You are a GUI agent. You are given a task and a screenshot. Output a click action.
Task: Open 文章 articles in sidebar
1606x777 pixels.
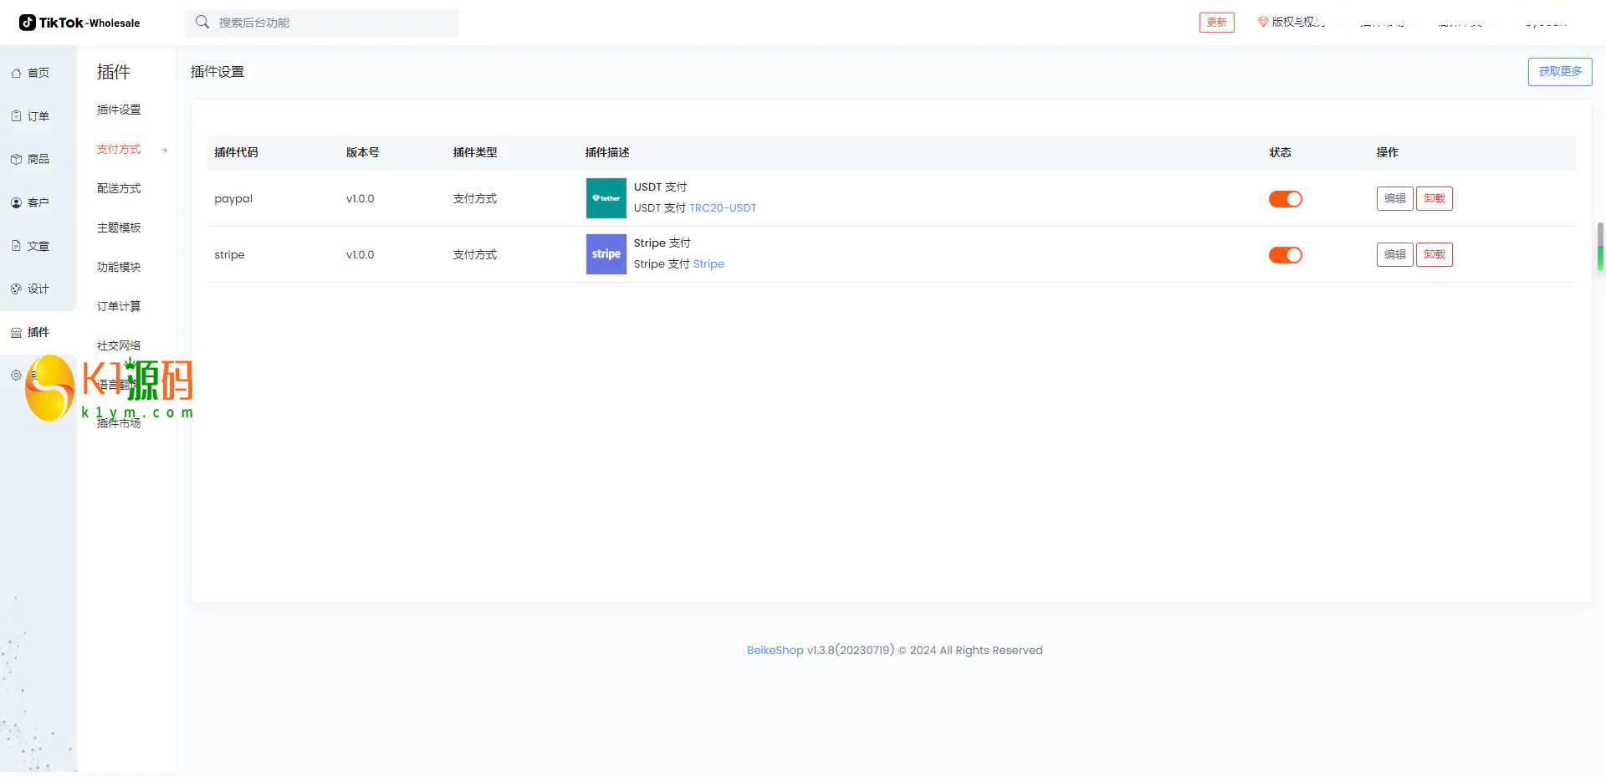coord(31,246)
